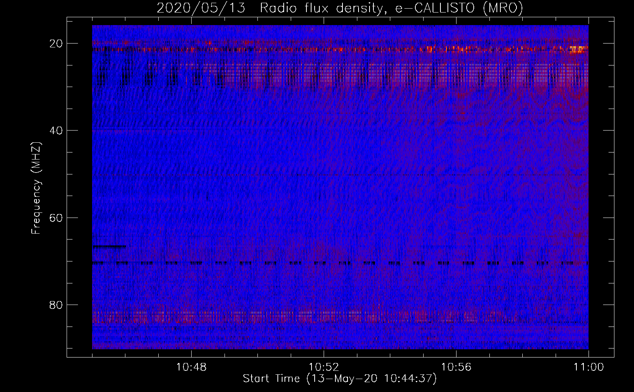Click the 40 frequency tick label
The image size is (634, 392).
[x=56, y=130]
